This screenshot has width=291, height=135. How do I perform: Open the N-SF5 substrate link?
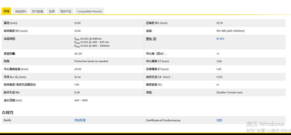(x=220, y=39)
